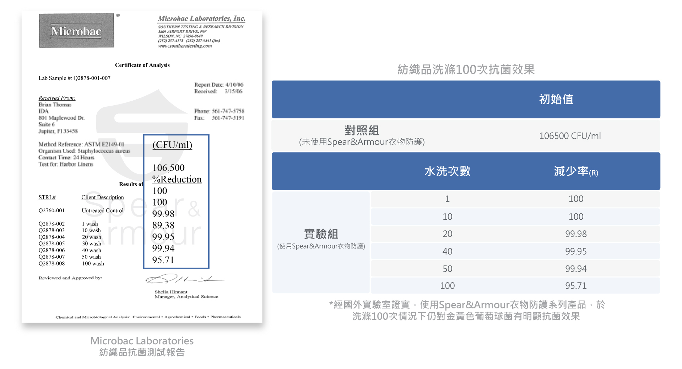The width and height of the screenshot is (682, 369).
Task: Click the handwritten signature above Shelia Hinnant
Action: (x=184, y=279)
